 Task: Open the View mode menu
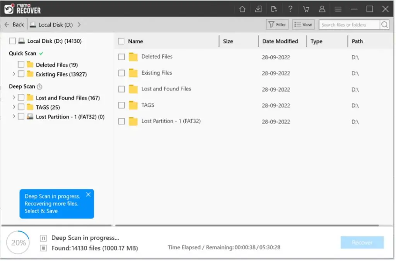click(304, 25)
